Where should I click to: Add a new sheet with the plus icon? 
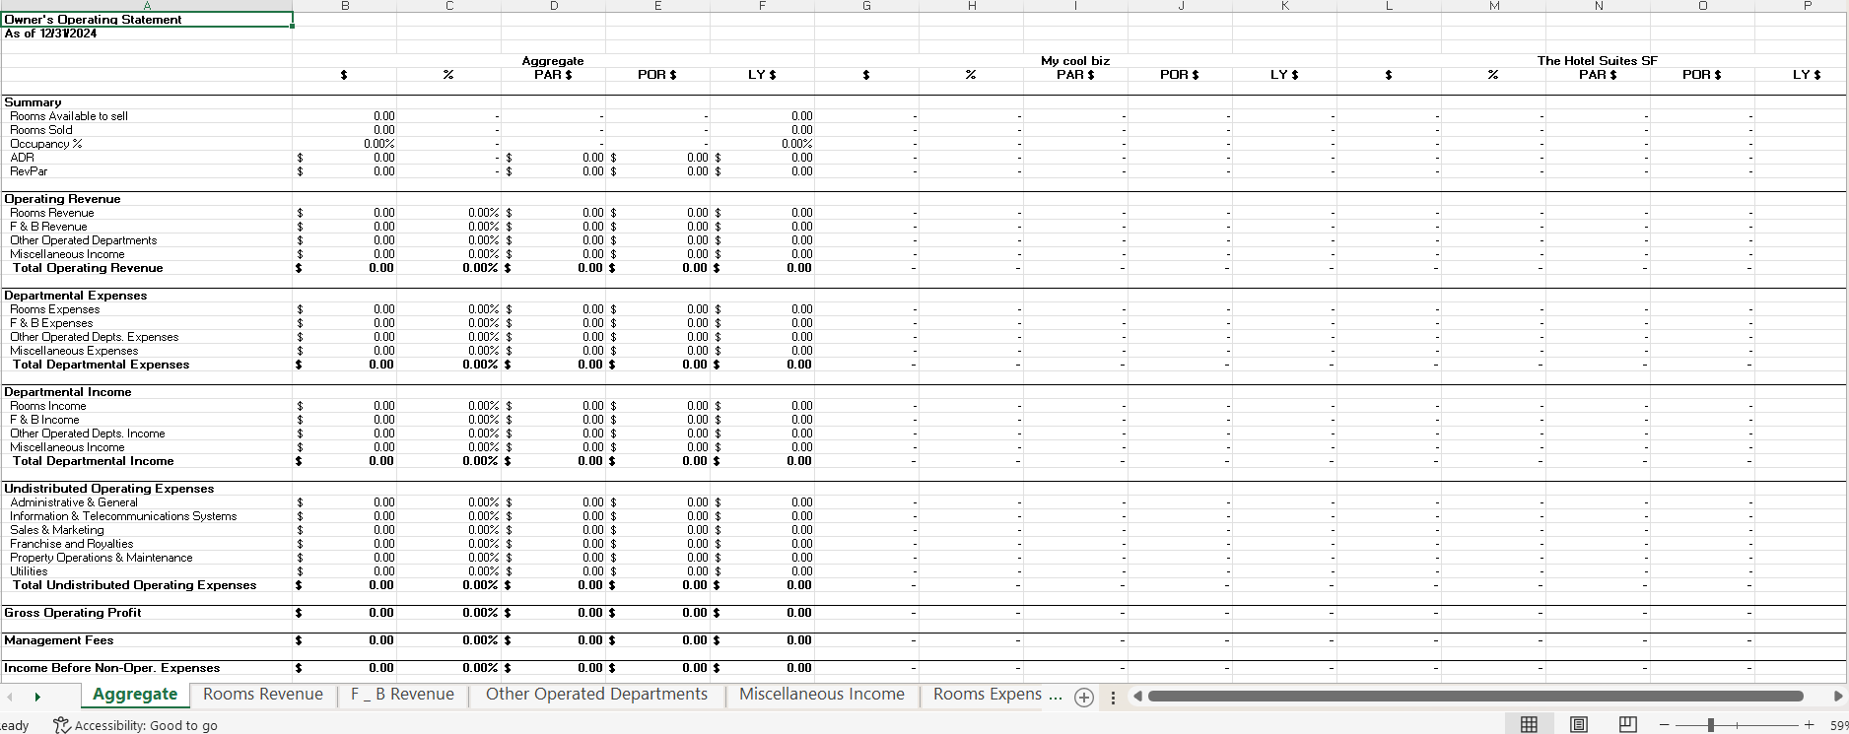point(1084,698)
